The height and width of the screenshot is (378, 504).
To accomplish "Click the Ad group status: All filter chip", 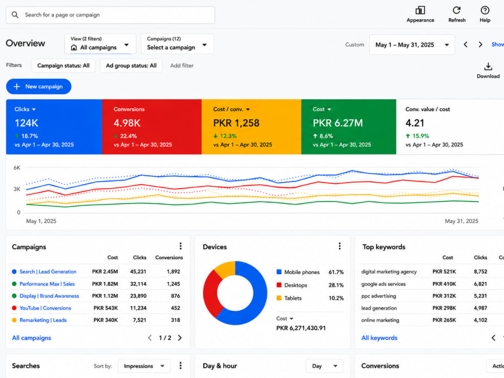I will pos(131,66).
